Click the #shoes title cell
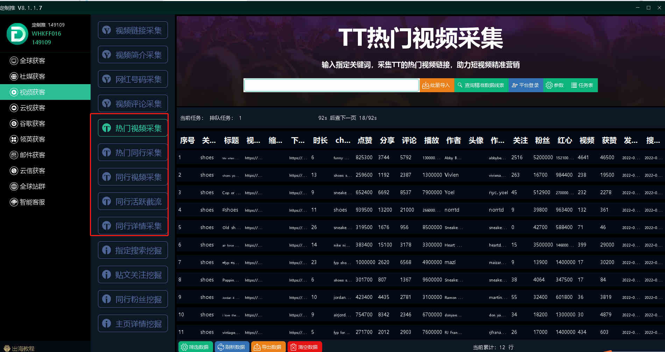The width and height of the screenshot is (665, 352). tap(230, 210)
